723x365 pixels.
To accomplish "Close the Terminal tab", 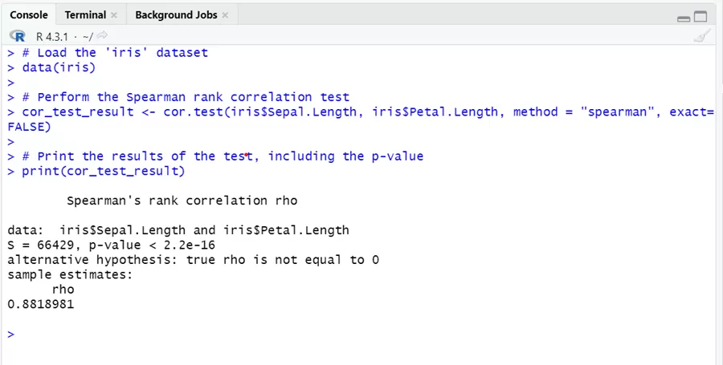I will coord(113,15).
